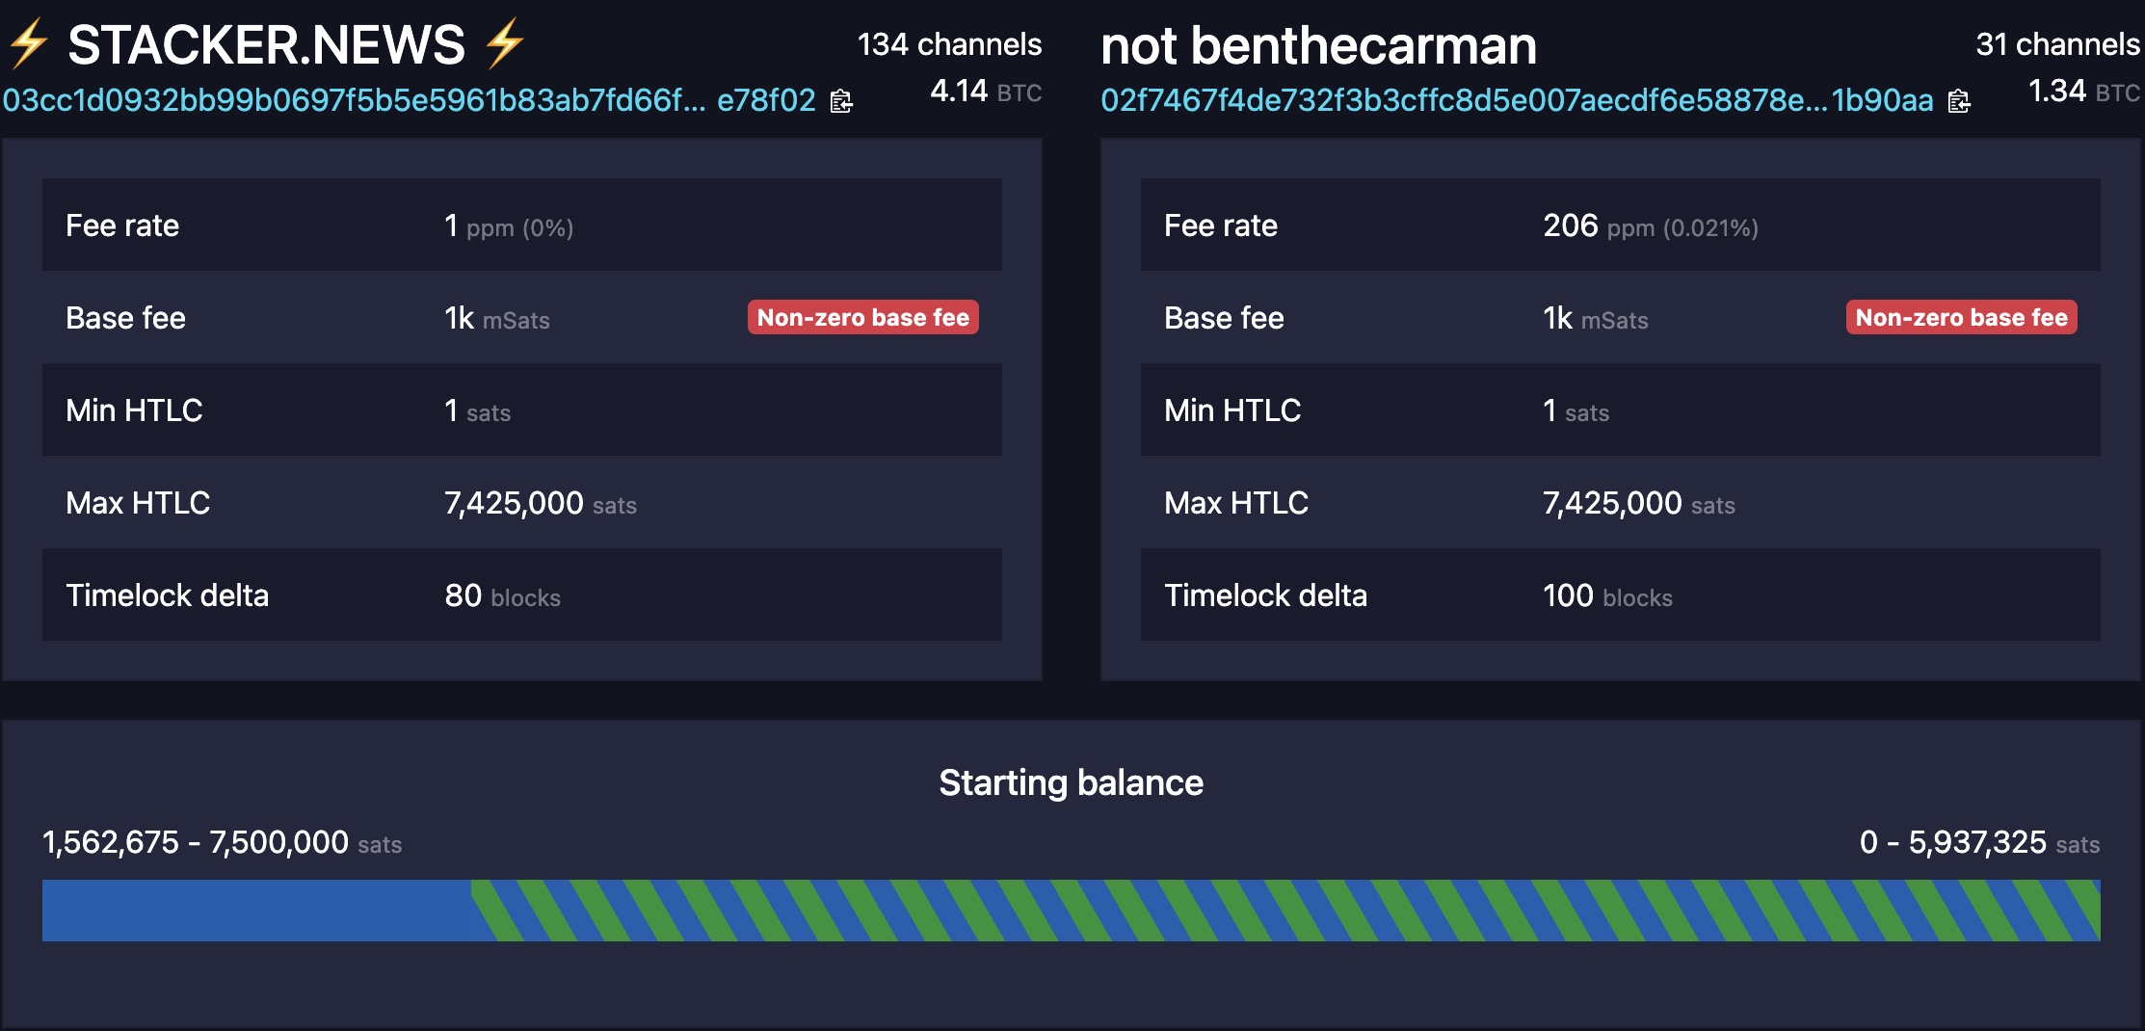
Task: Select the 31 channels count
Action: pos(2057,44)
